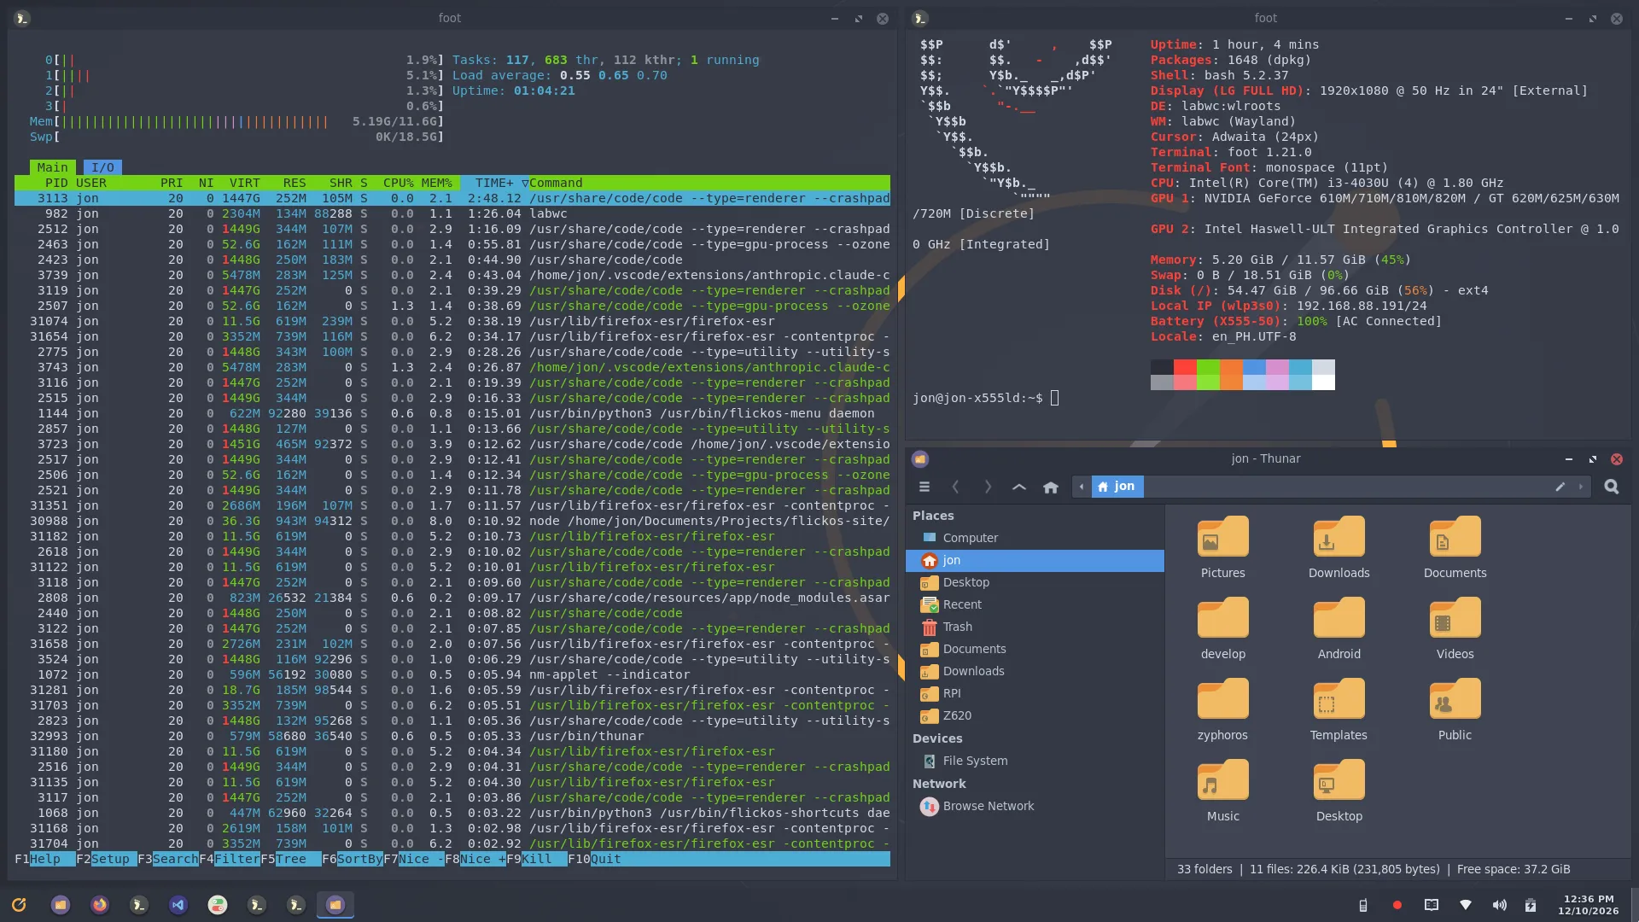Open Trash in Places sidebar
Image resolution: width=1639 pixels, height=922 pixels.
(1035, 627)
